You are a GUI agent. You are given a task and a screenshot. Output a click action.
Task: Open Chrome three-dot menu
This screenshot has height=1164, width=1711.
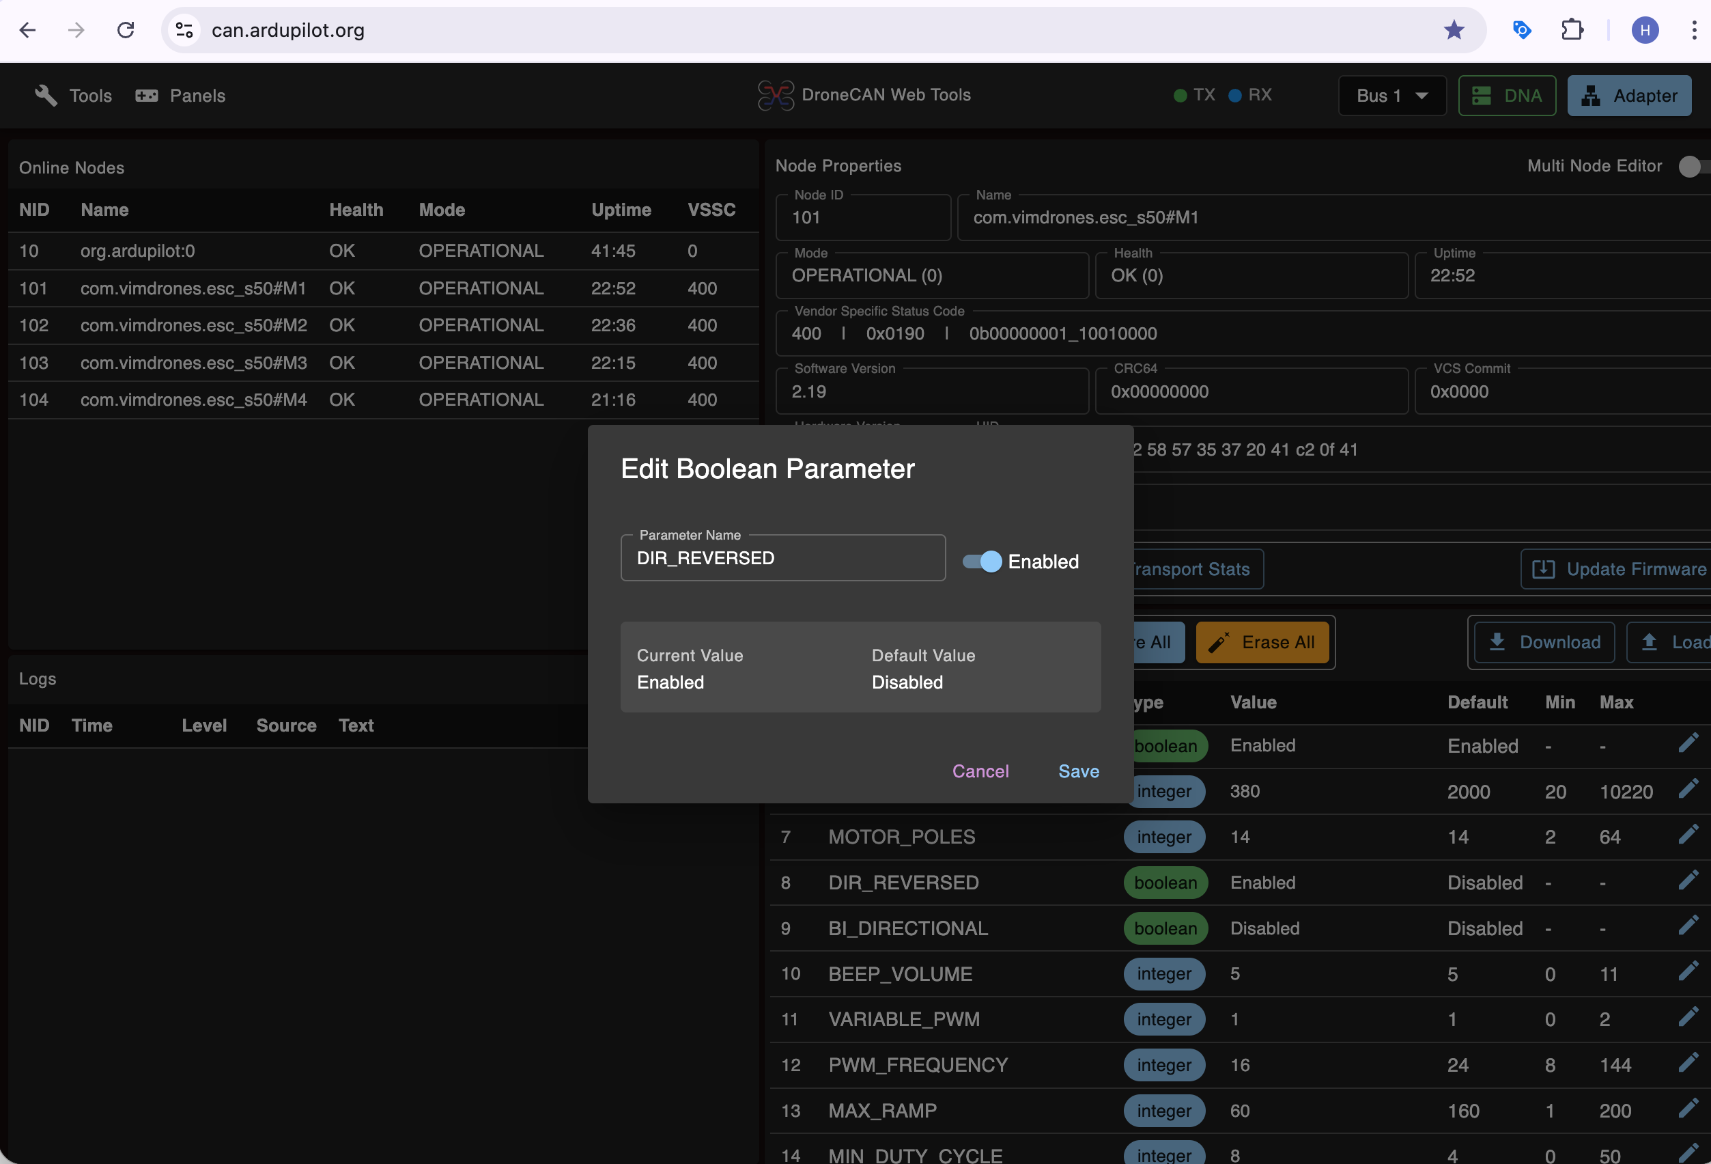[x=1694, y=30]
